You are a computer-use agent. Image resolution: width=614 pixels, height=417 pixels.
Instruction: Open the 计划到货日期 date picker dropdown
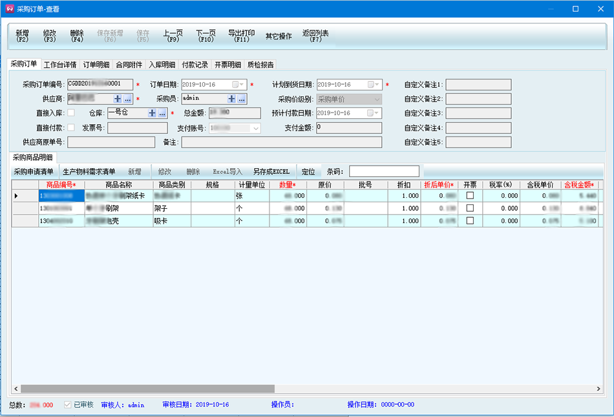pos(374,85)
